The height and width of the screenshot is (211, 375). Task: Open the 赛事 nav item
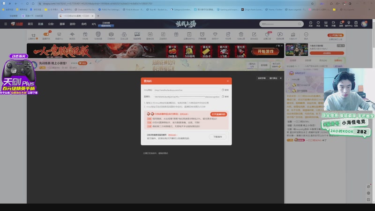pos(62,24)
